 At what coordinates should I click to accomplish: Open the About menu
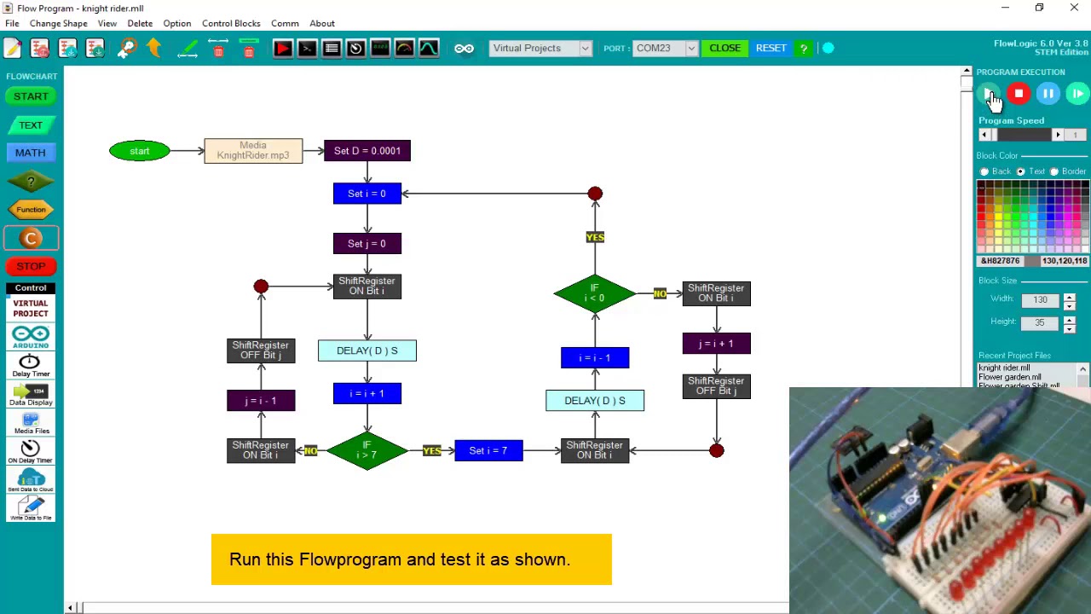322,23
